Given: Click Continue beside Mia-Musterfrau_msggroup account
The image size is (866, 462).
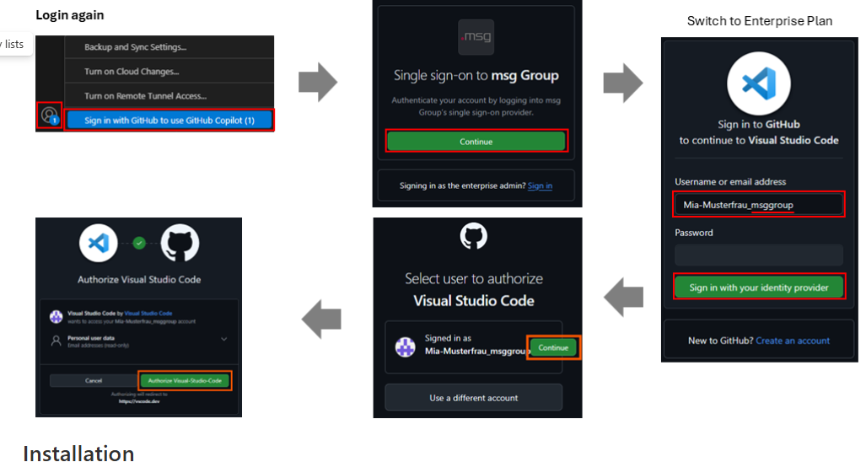Looking at the screenshot, I should click(553, 347).
